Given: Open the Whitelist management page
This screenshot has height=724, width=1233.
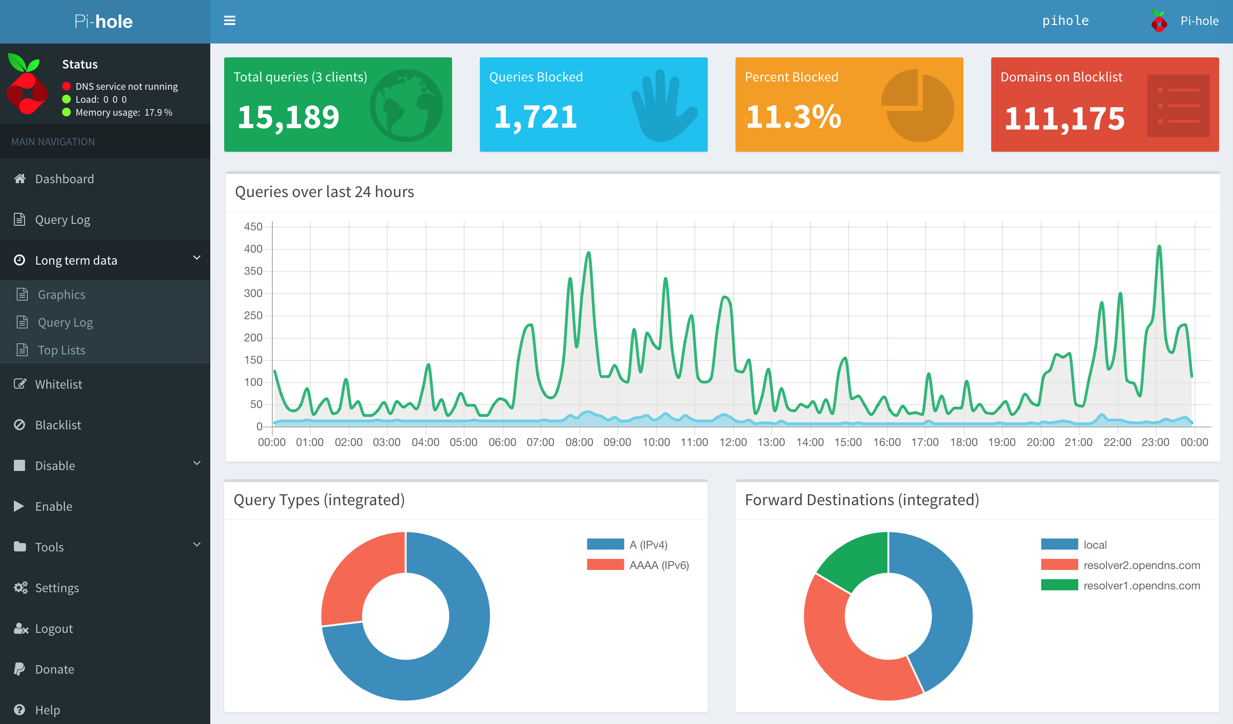Looking at the screenshot, I should [59, 384].
